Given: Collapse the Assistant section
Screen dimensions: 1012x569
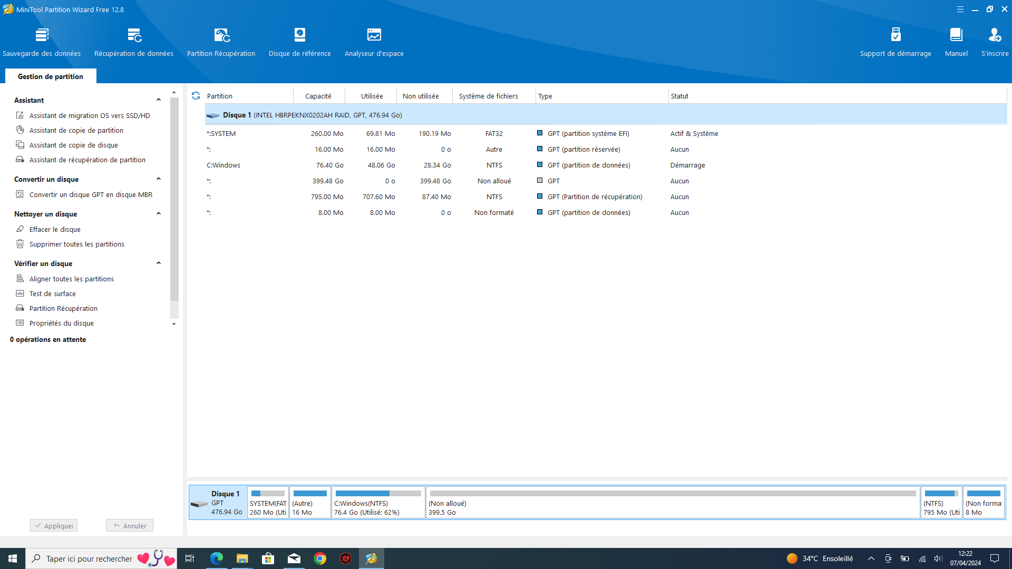Looking at the screenshot, I should pyautogui.click(x=158, y=100).
